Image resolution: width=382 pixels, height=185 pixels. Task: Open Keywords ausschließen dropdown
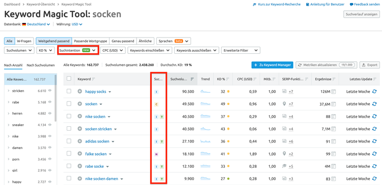pyautogui.click(x=197, y=50)
